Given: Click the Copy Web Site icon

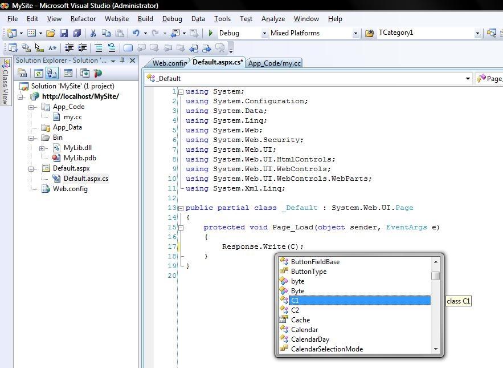Looking at the screenshot, I should click(x=85, y=73).
